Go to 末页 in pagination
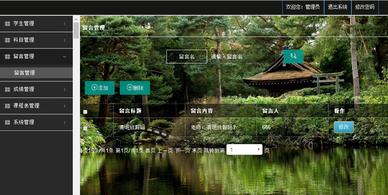The height and width of the screenshot is (195, 388). 197,150
